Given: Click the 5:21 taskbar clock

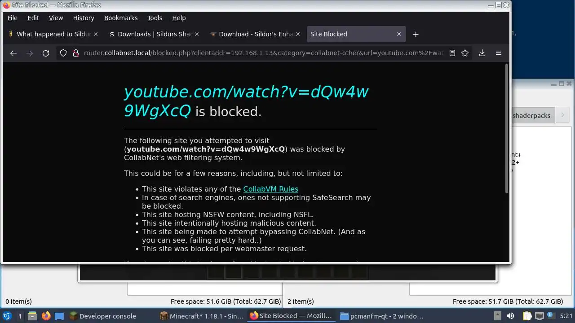Looking at the screenshot, I should click(566, 316).
